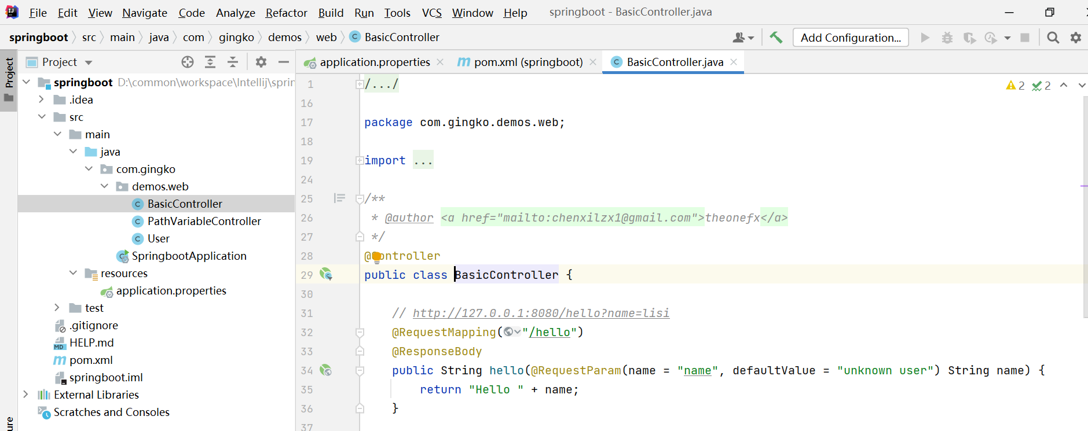
Task: Expand External Libraries node
Action: tap(26, 395)
